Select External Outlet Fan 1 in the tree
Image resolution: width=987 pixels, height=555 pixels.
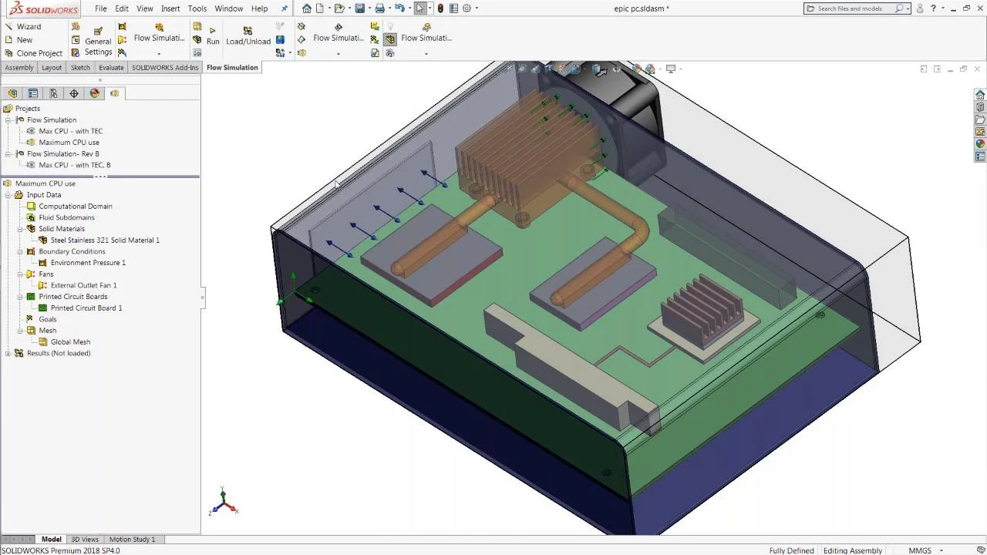83,285
